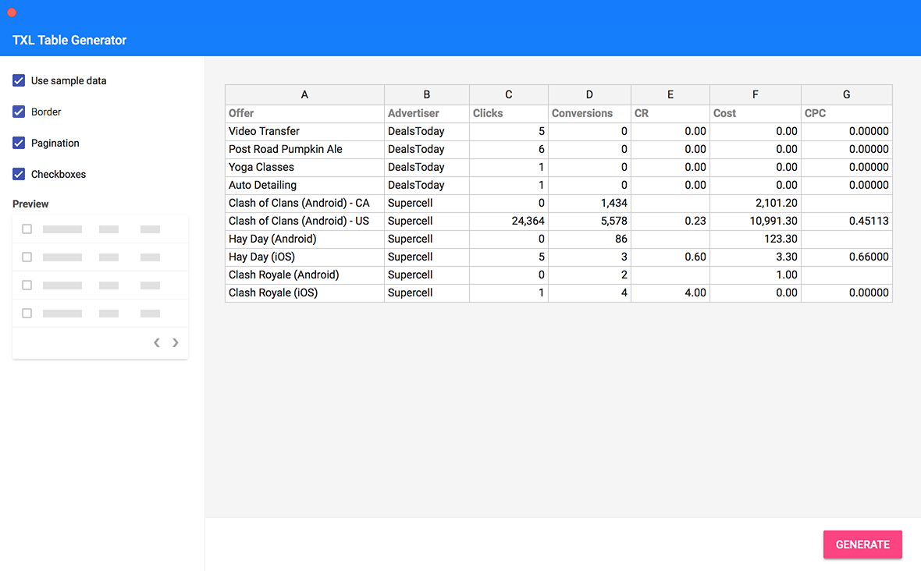921x571 pixels.
Task: Click the 0.45113 CPC cell
Action: 846,222
